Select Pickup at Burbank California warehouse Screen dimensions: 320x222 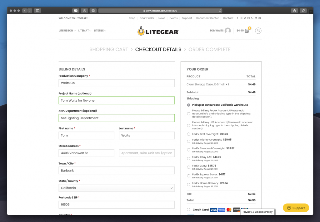pos(188,105)
